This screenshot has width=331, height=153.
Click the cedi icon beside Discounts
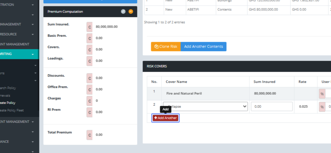(89, 78)
